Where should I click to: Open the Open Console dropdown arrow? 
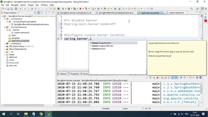(x=193, y=78)
